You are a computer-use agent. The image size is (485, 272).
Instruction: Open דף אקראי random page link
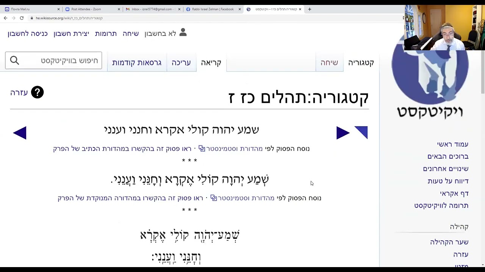(454, 193)
